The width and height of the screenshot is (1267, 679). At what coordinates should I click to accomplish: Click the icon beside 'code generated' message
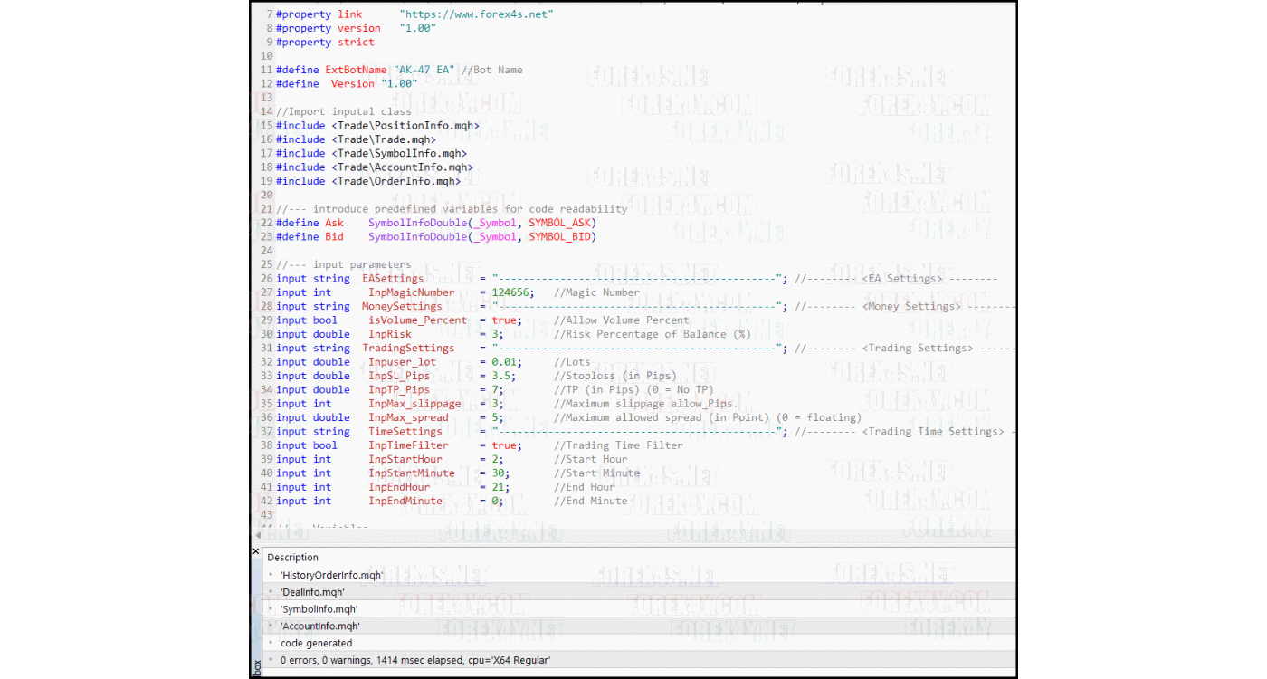click(x=269, y=643)
